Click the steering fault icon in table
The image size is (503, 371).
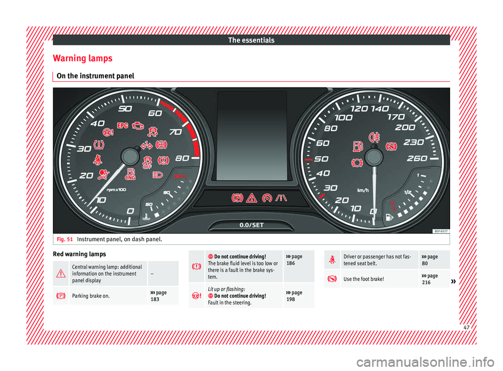pyautogui.click(x=196, y=296)
